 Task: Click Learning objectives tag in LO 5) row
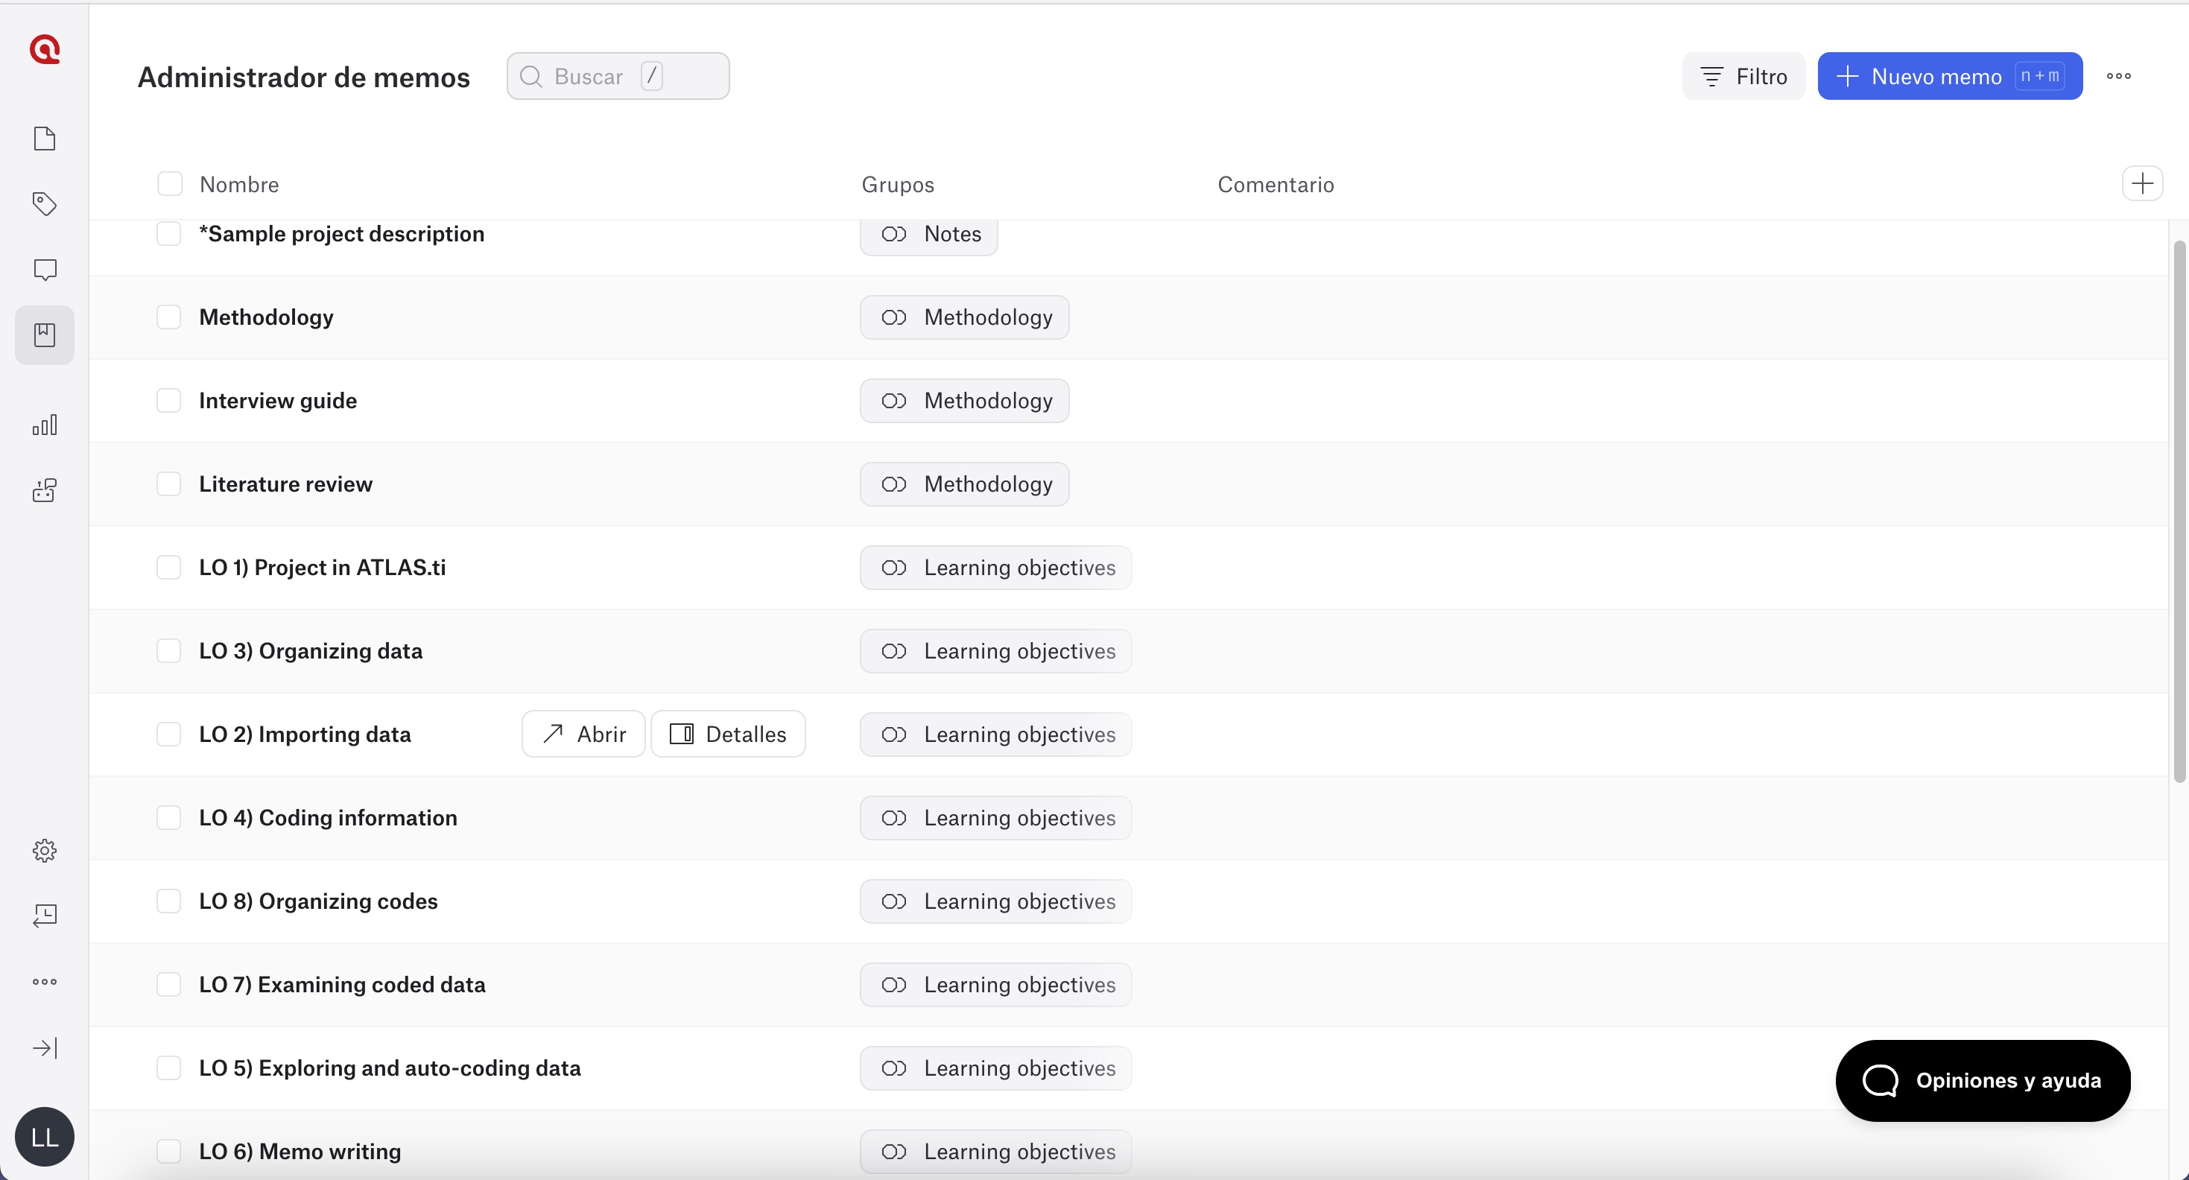[996, 1068]
